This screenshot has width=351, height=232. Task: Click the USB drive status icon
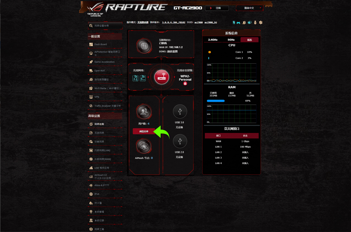click(255, 23)
